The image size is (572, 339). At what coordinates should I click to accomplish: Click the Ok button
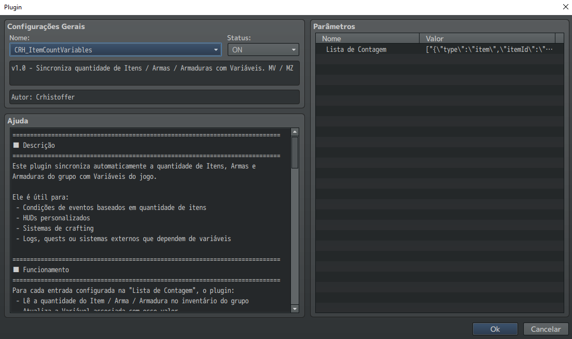tap(495, 329)
